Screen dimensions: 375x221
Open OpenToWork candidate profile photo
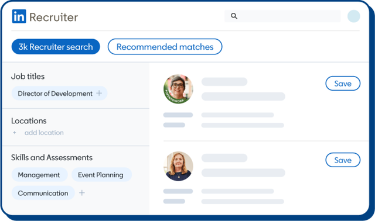coord(178,89)
